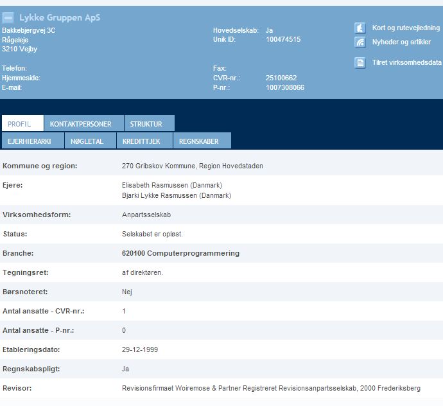Click the Unik ID value 100474515
Viewport: 443px width, 406px height.
pyautogui.click(x=283, y=39)
